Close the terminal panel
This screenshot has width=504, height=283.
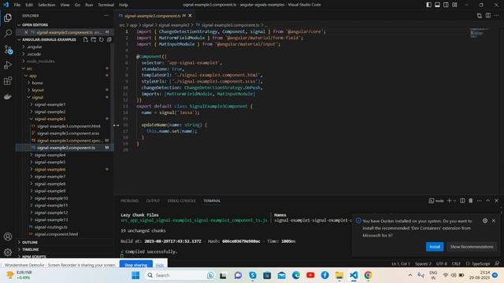496,200
